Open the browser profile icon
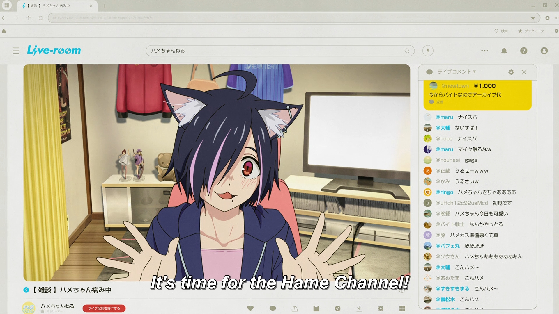559x314 pixels. pos(547,18)
